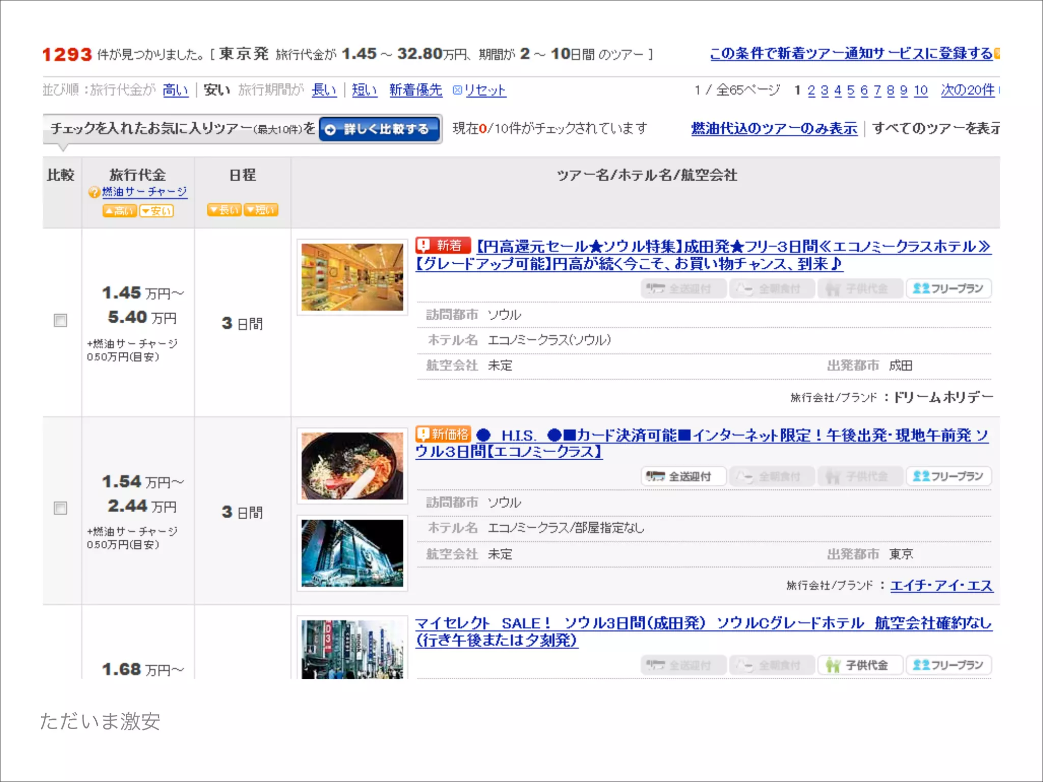1043x782 pixels.
Task: Click the 安い price sort arrow button
Action: (157, 211)
